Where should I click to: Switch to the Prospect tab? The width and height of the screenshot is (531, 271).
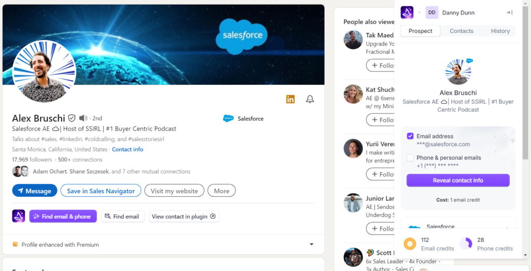420,31
